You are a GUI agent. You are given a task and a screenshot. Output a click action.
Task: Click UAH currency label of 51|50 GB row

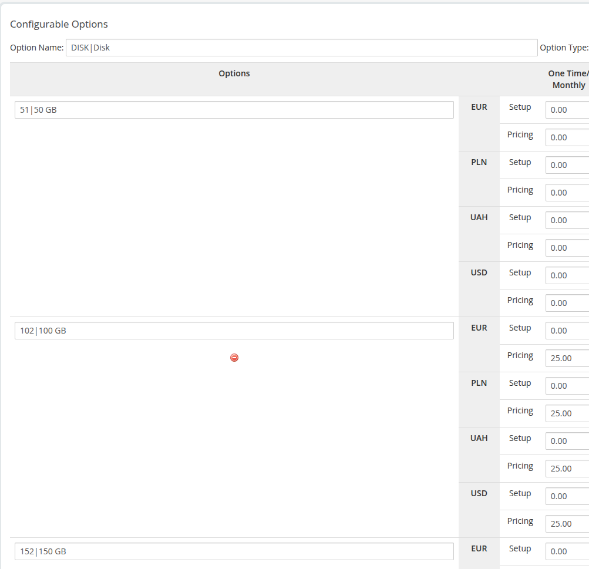click(x=479, y=217)
